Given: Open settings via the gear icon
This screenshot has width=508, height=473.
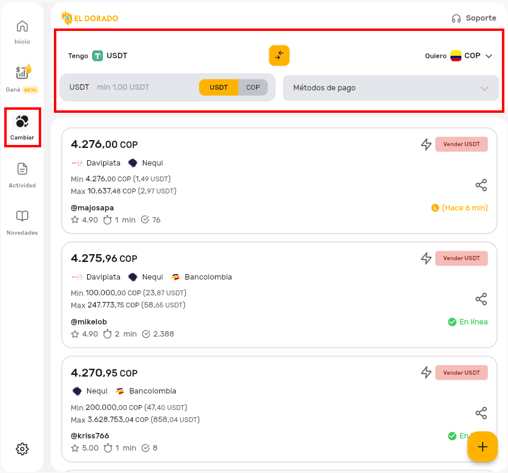Looking at the screenshot, I should [x=22, y=449].
